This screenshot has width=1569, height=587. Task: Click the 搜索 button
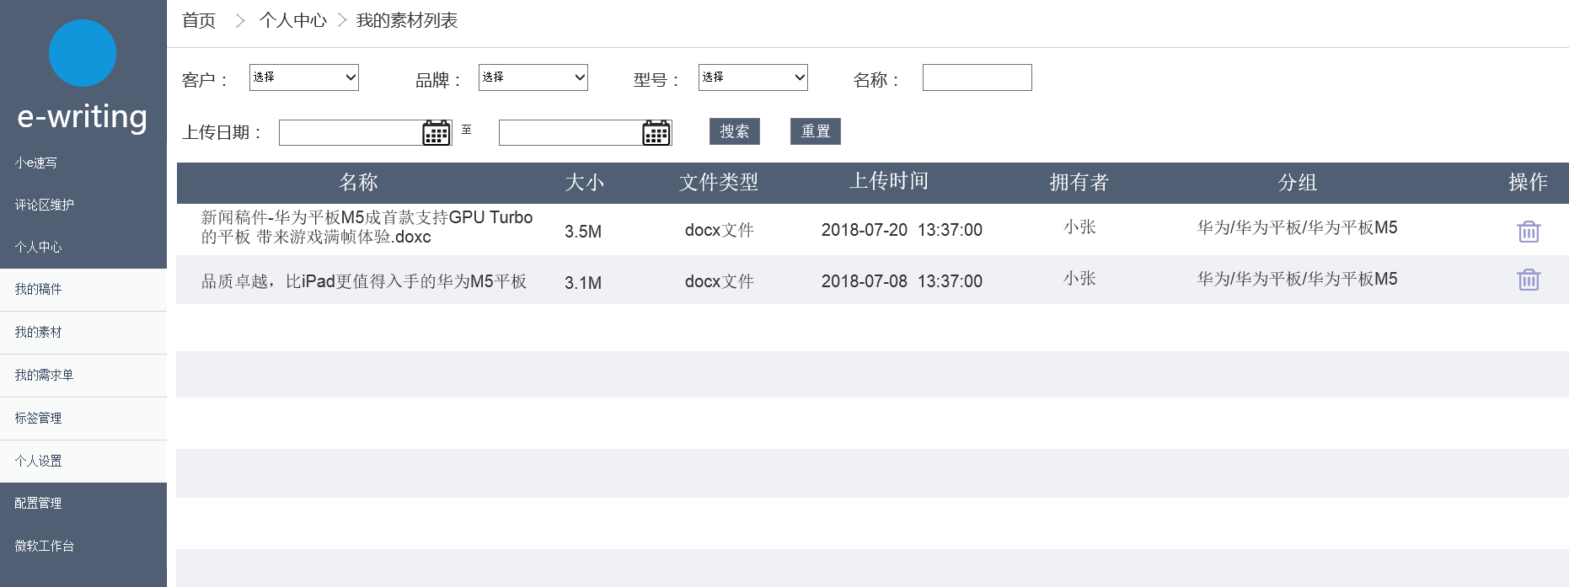[x=735, y=131]
